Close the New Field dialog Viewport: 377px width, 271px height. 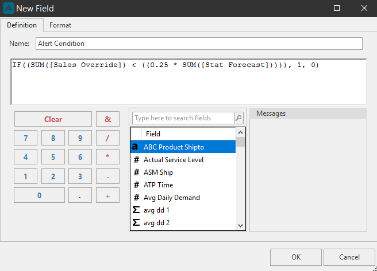point(364,8)
